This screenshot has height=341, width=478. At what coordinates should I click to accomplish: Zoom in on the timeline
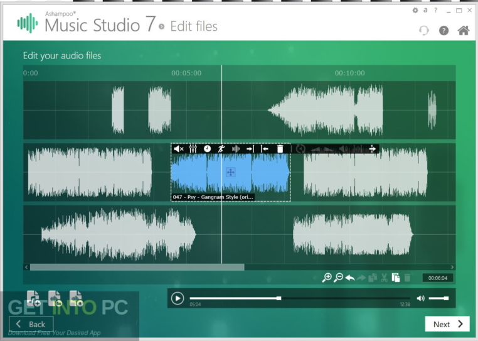click(327, 278)
